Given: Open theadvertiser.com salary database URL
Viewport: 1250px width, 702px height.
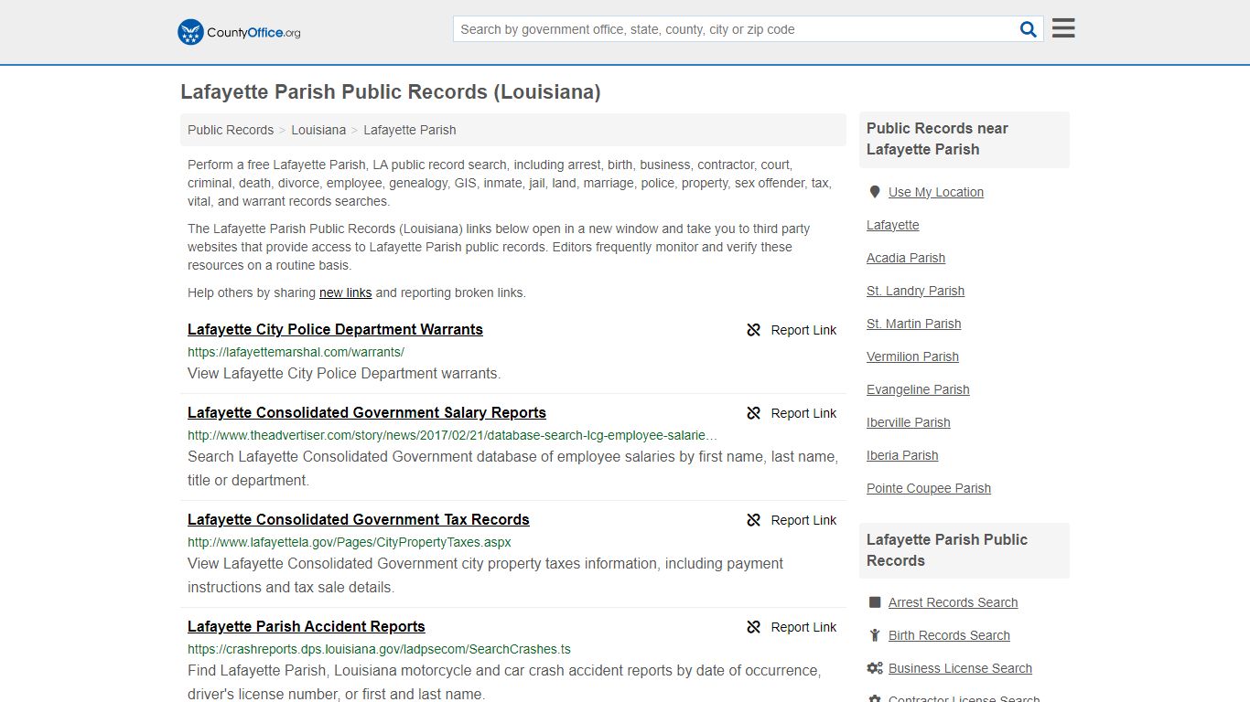Looking at the screenshot, I should pyautogui.click(x=452, y=435).
